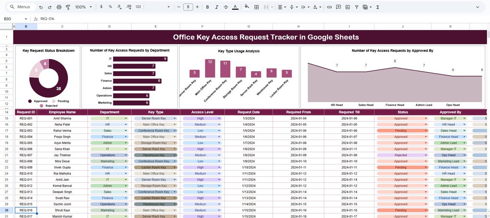Image resolution: width=490 pixels, height=218 pixels.
Task: Click the increase font size plus button
Action: pyautogui.click(x=198, y=7)
